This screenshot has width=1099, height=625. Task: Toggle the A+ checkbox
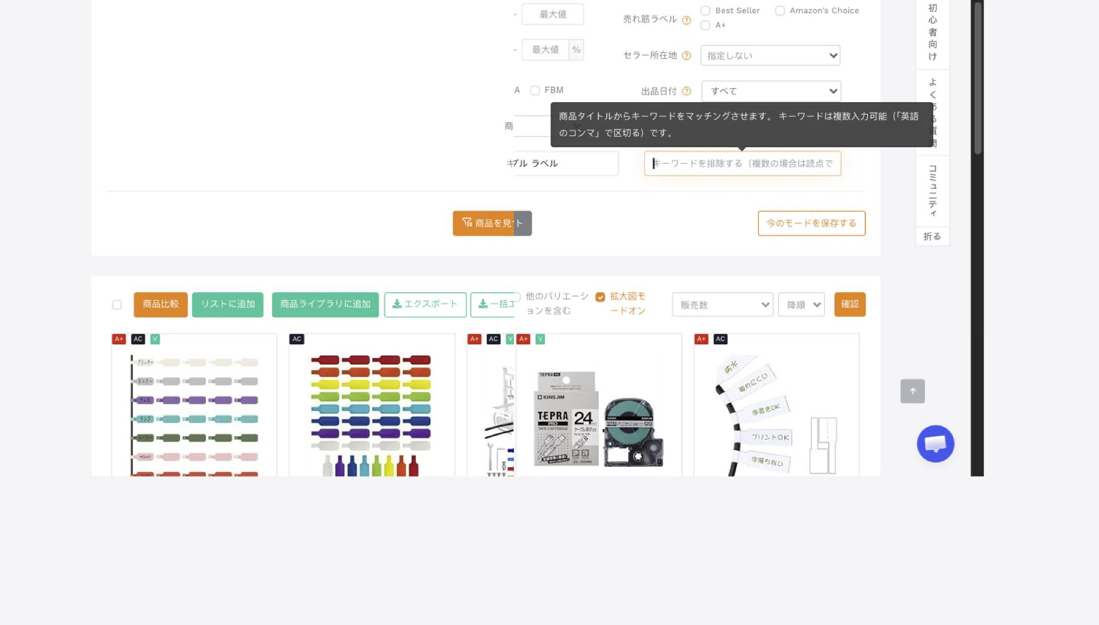[705, 25]
